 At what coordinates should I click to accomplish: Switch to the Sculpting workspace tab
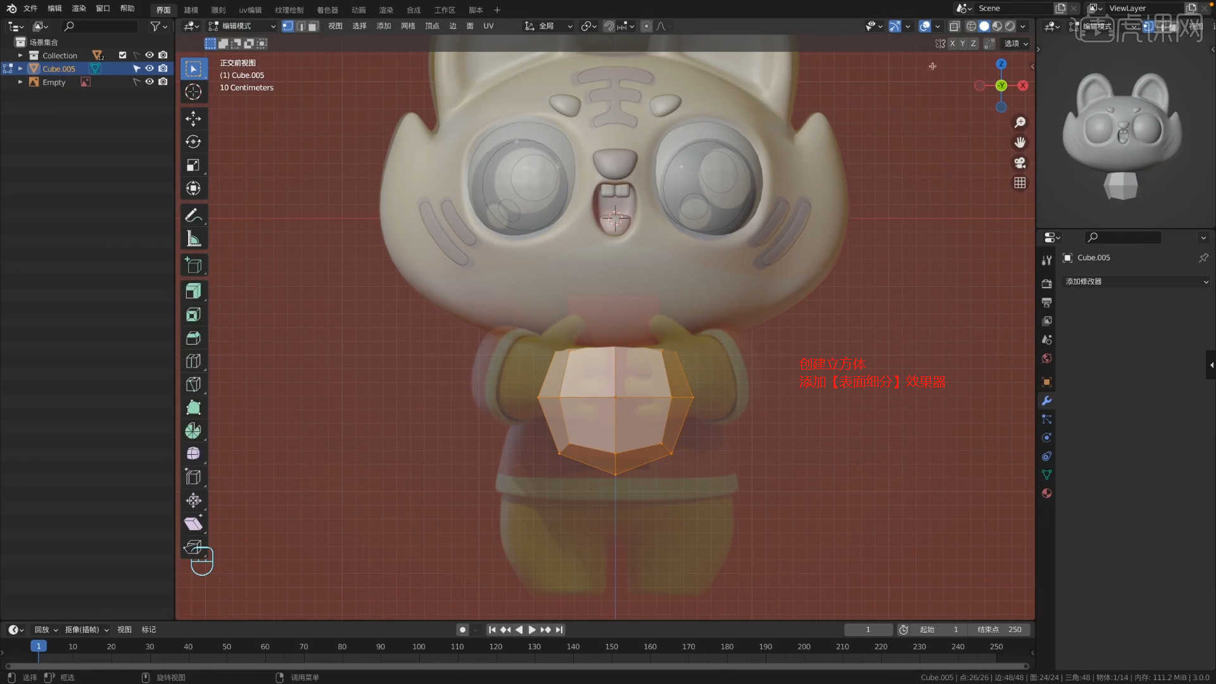[x=218, y=9]
